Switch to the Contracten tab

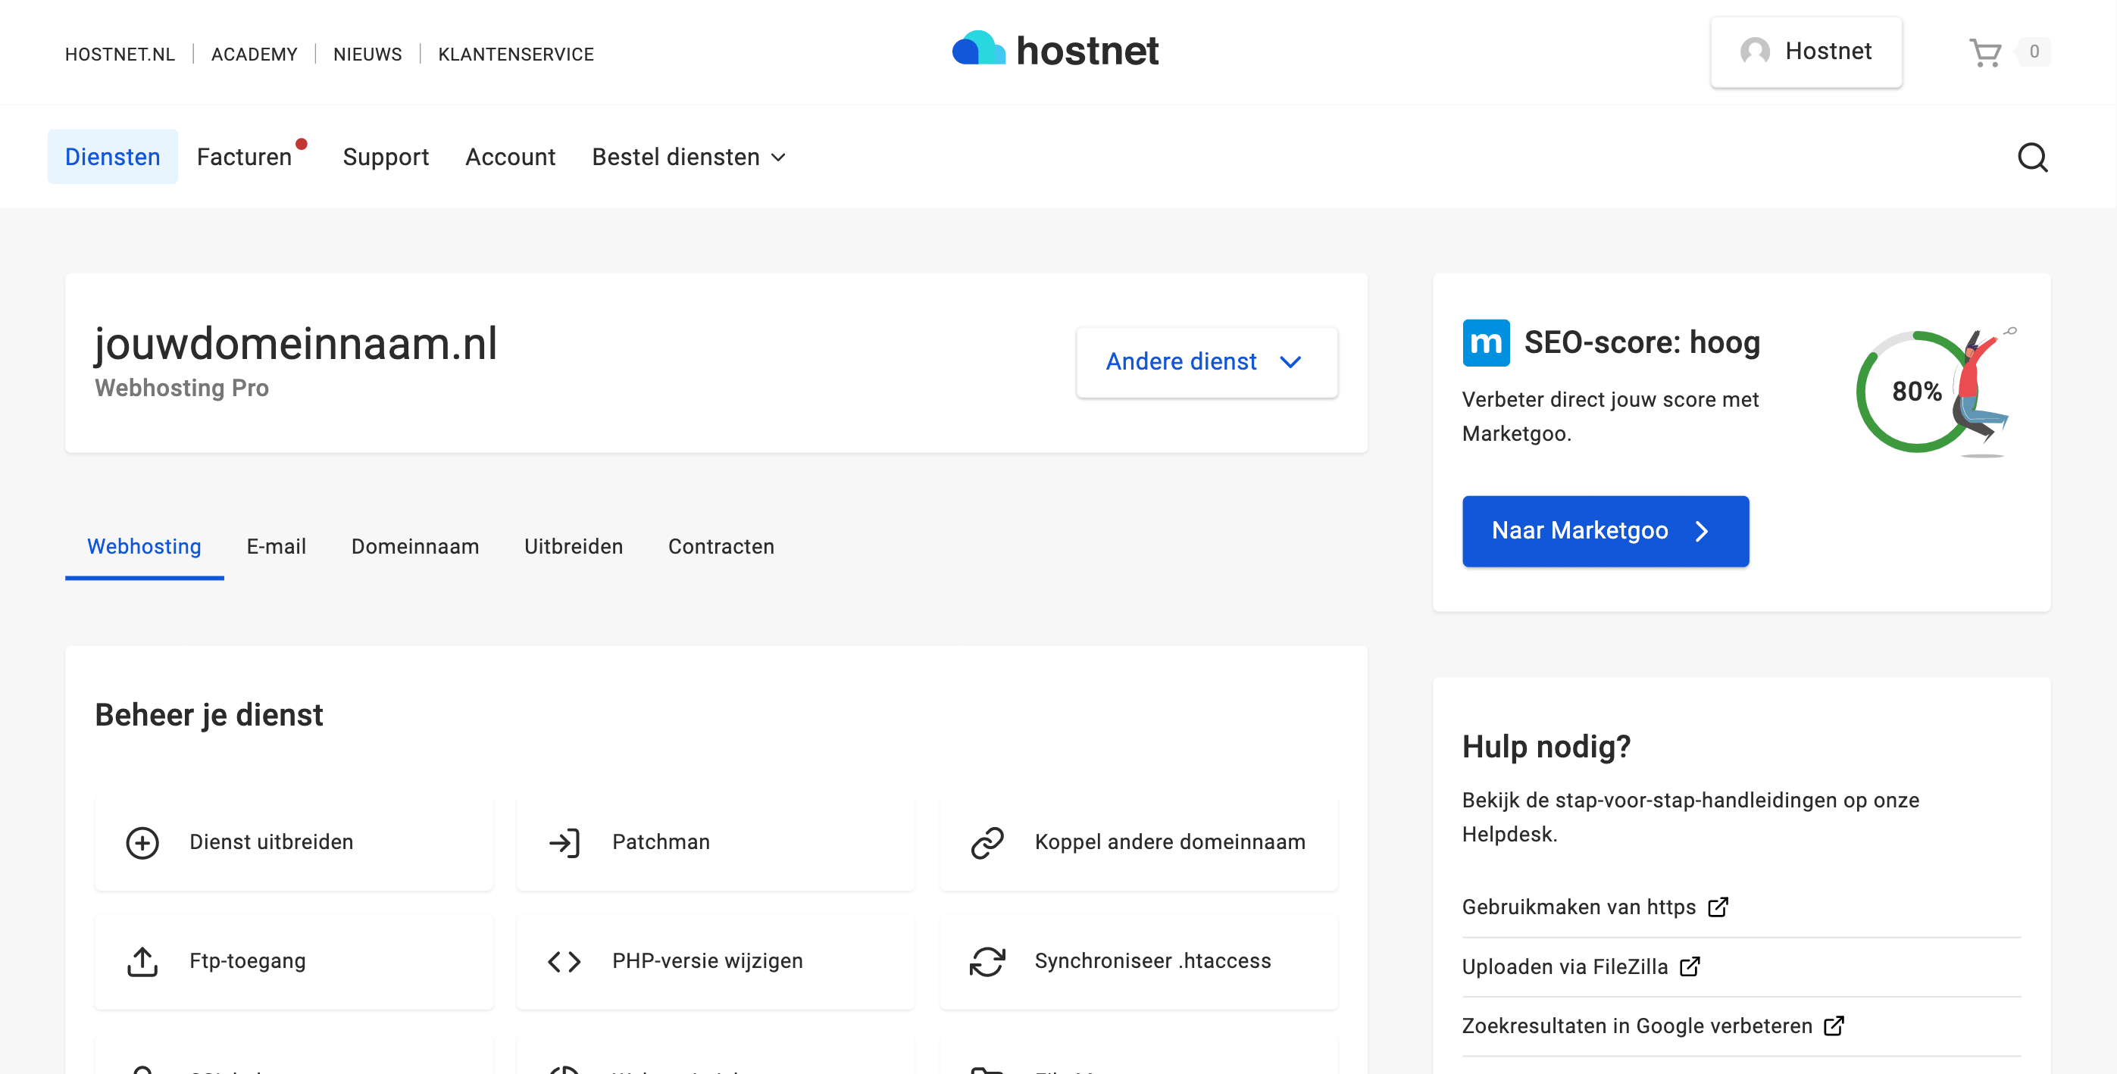(721, 546)
